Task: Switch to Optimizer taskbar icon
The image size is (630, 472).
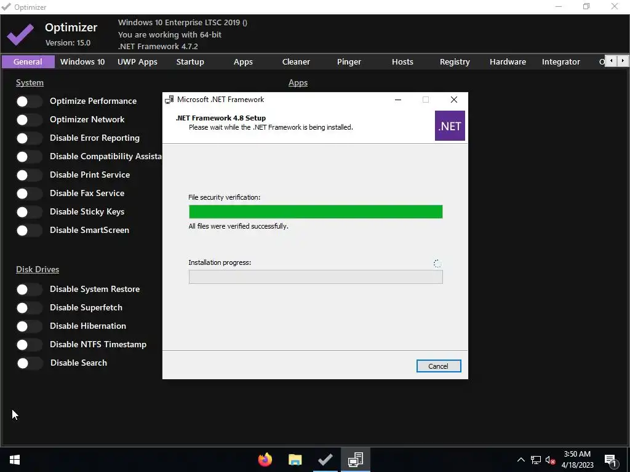Action: [325, 460]
